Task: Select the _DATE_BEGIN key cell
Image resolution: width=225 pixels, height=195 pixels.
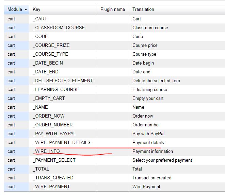Action: coord(48,63)
